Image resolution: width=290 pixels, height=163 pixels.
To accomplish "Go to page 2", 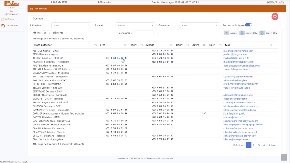I will pos(254,145).
